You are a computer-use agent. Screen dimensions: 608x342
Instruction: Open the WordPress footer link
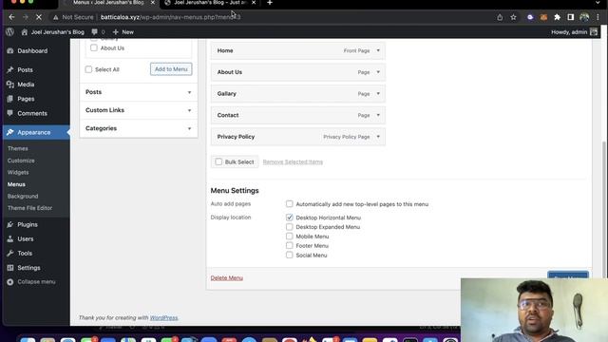click(163, 317)
